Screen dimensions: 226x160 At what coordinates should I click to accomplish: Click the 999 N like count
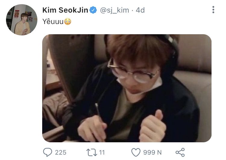pyautogui.click(x=152, y=152)
